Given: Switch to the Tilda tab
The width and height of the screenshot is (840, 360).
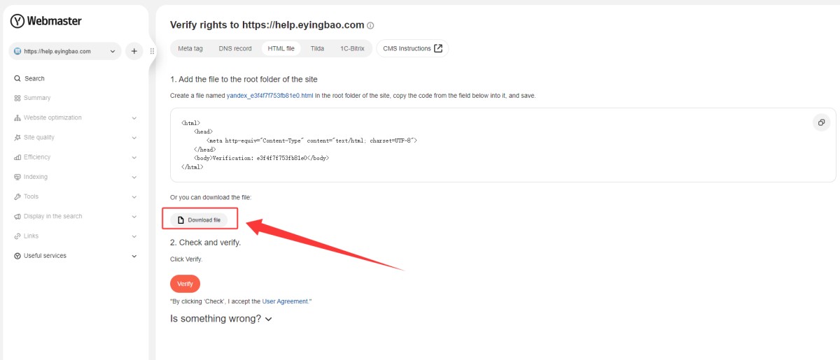Looking at the screenshot, I should pos(317,48).
